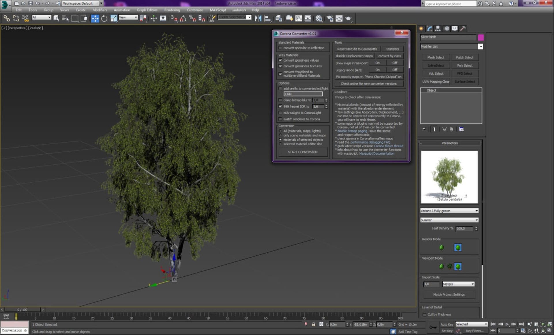554x335 pixels.
Task: Click the Statistics button
Action: tap(392, 49)
